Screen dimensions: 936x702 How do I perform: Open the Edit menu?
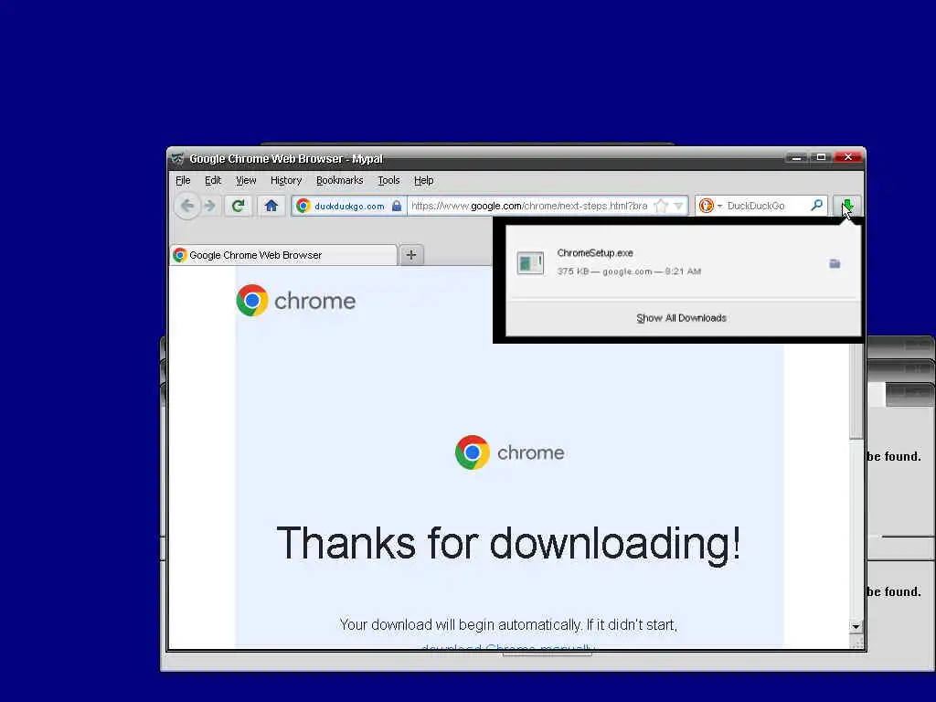pos(212,180)
